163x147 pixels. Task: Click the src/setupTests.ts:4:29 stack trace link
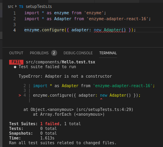[105, 109]
